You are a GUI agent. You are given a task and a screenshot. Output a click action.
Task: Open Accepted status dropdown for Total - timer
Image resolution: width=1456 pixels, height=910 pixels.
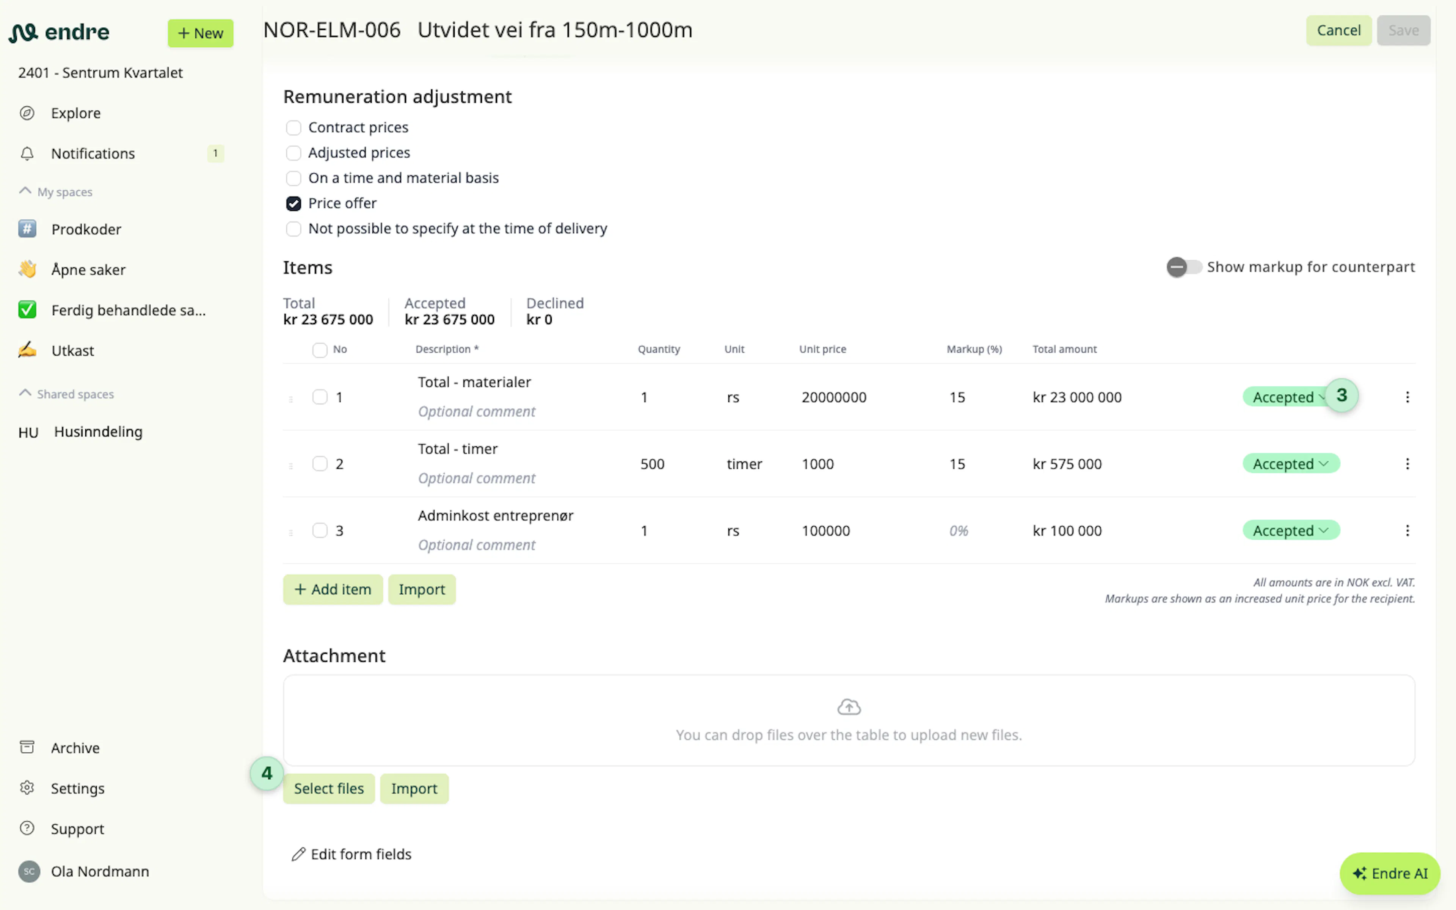[1291, 463]
